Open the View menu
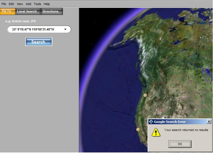Viewport: 213px width, 153px height. tap(20, 4)
